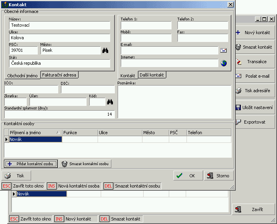Click Poslat e-mail button
Image resolution: width=277 pixels, height=224 pixels.
point(255,76)
